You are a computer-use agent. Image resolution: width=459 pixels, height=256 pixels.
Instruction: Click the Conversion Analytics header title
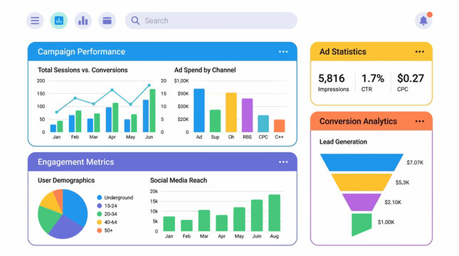coord(358,121)
